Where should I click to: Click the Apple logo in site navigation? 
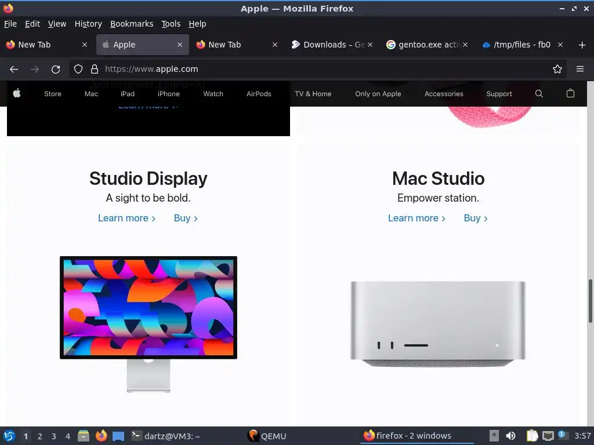[x=17, y=93]
